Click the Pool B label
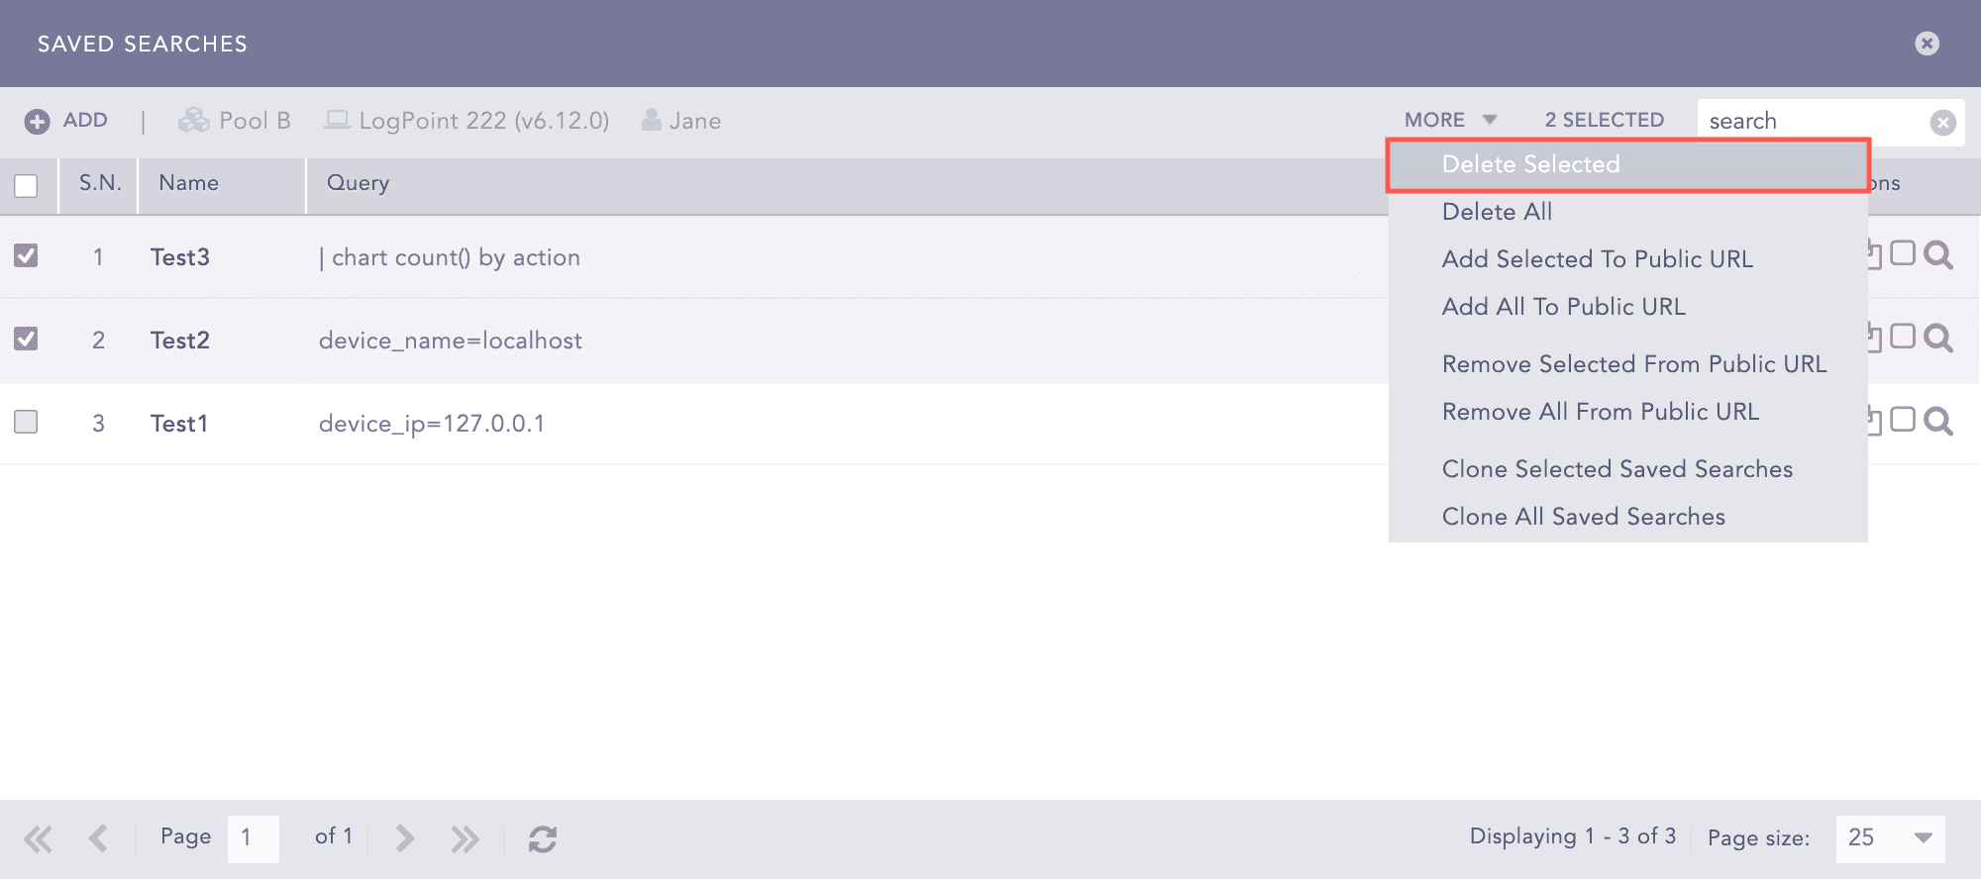Screen dimensions: 1981x879 point(255,121)
